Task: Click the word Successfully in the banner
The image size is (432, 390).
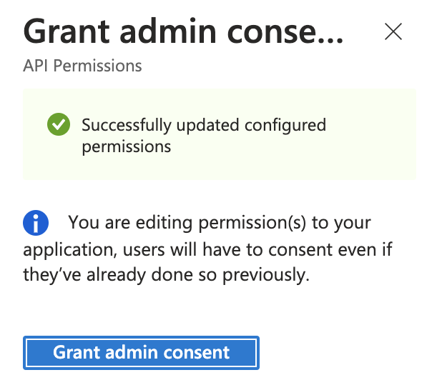Action: (127, 125)
